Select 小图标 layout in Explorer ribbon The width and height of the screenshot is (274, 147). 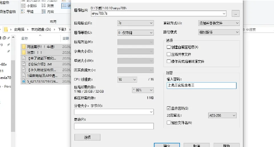29,6
